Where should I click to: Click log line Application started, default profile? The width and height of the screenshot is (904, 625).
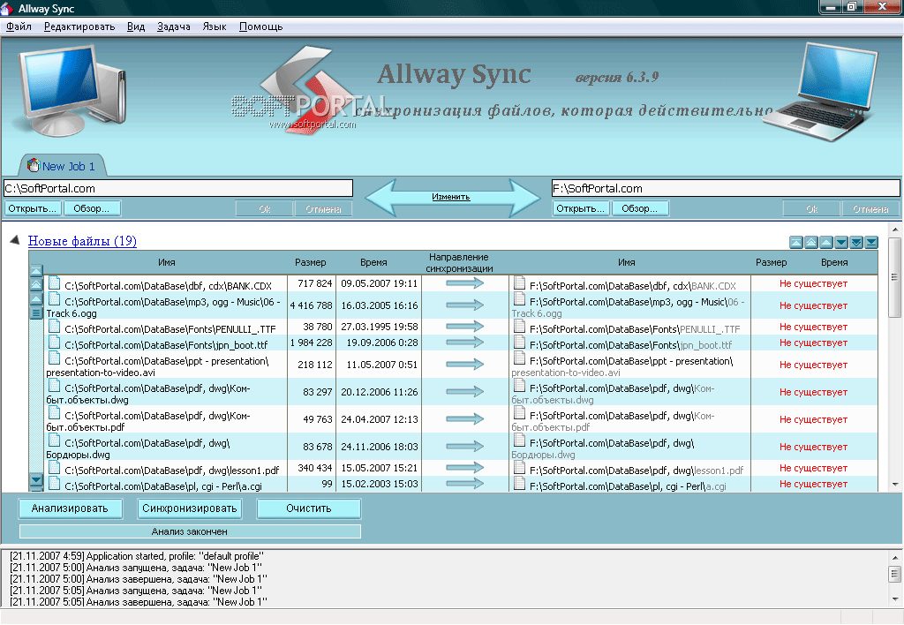pos(137,556)
